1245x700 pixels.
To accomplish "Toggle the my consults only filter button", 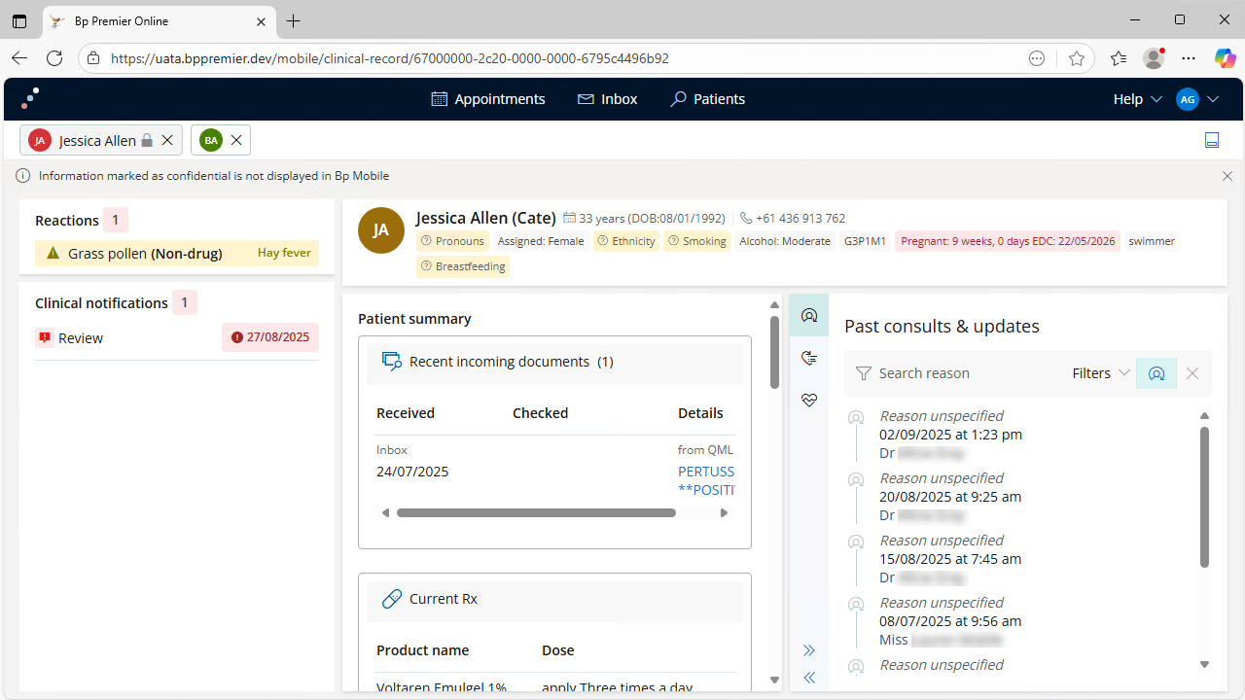I will click(1156, 373).
